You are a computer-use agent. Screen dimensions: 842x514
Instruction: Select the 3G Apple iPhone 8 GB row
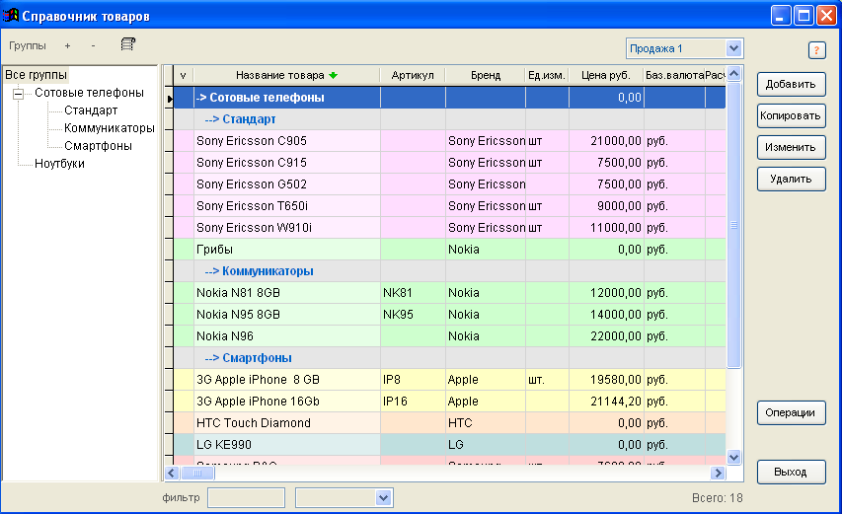point(449,380)
